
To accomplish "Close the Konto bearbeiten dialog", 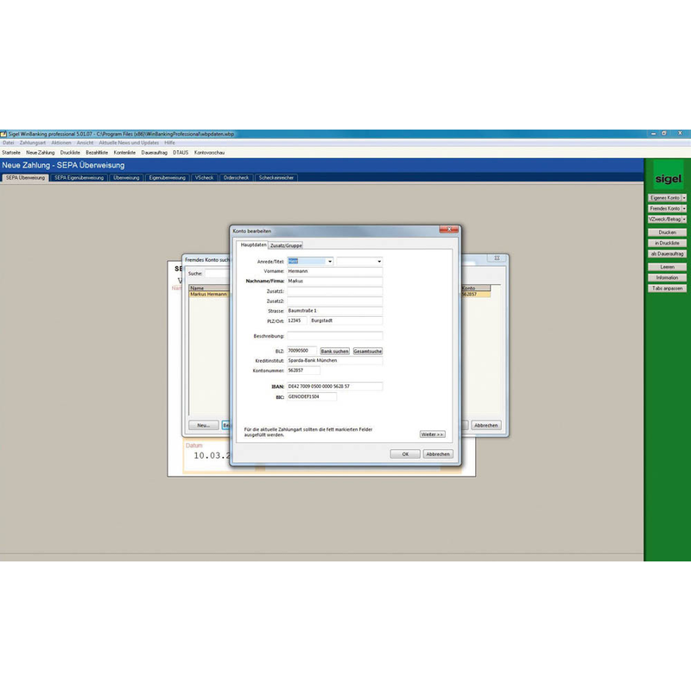I will pos(448,231).
